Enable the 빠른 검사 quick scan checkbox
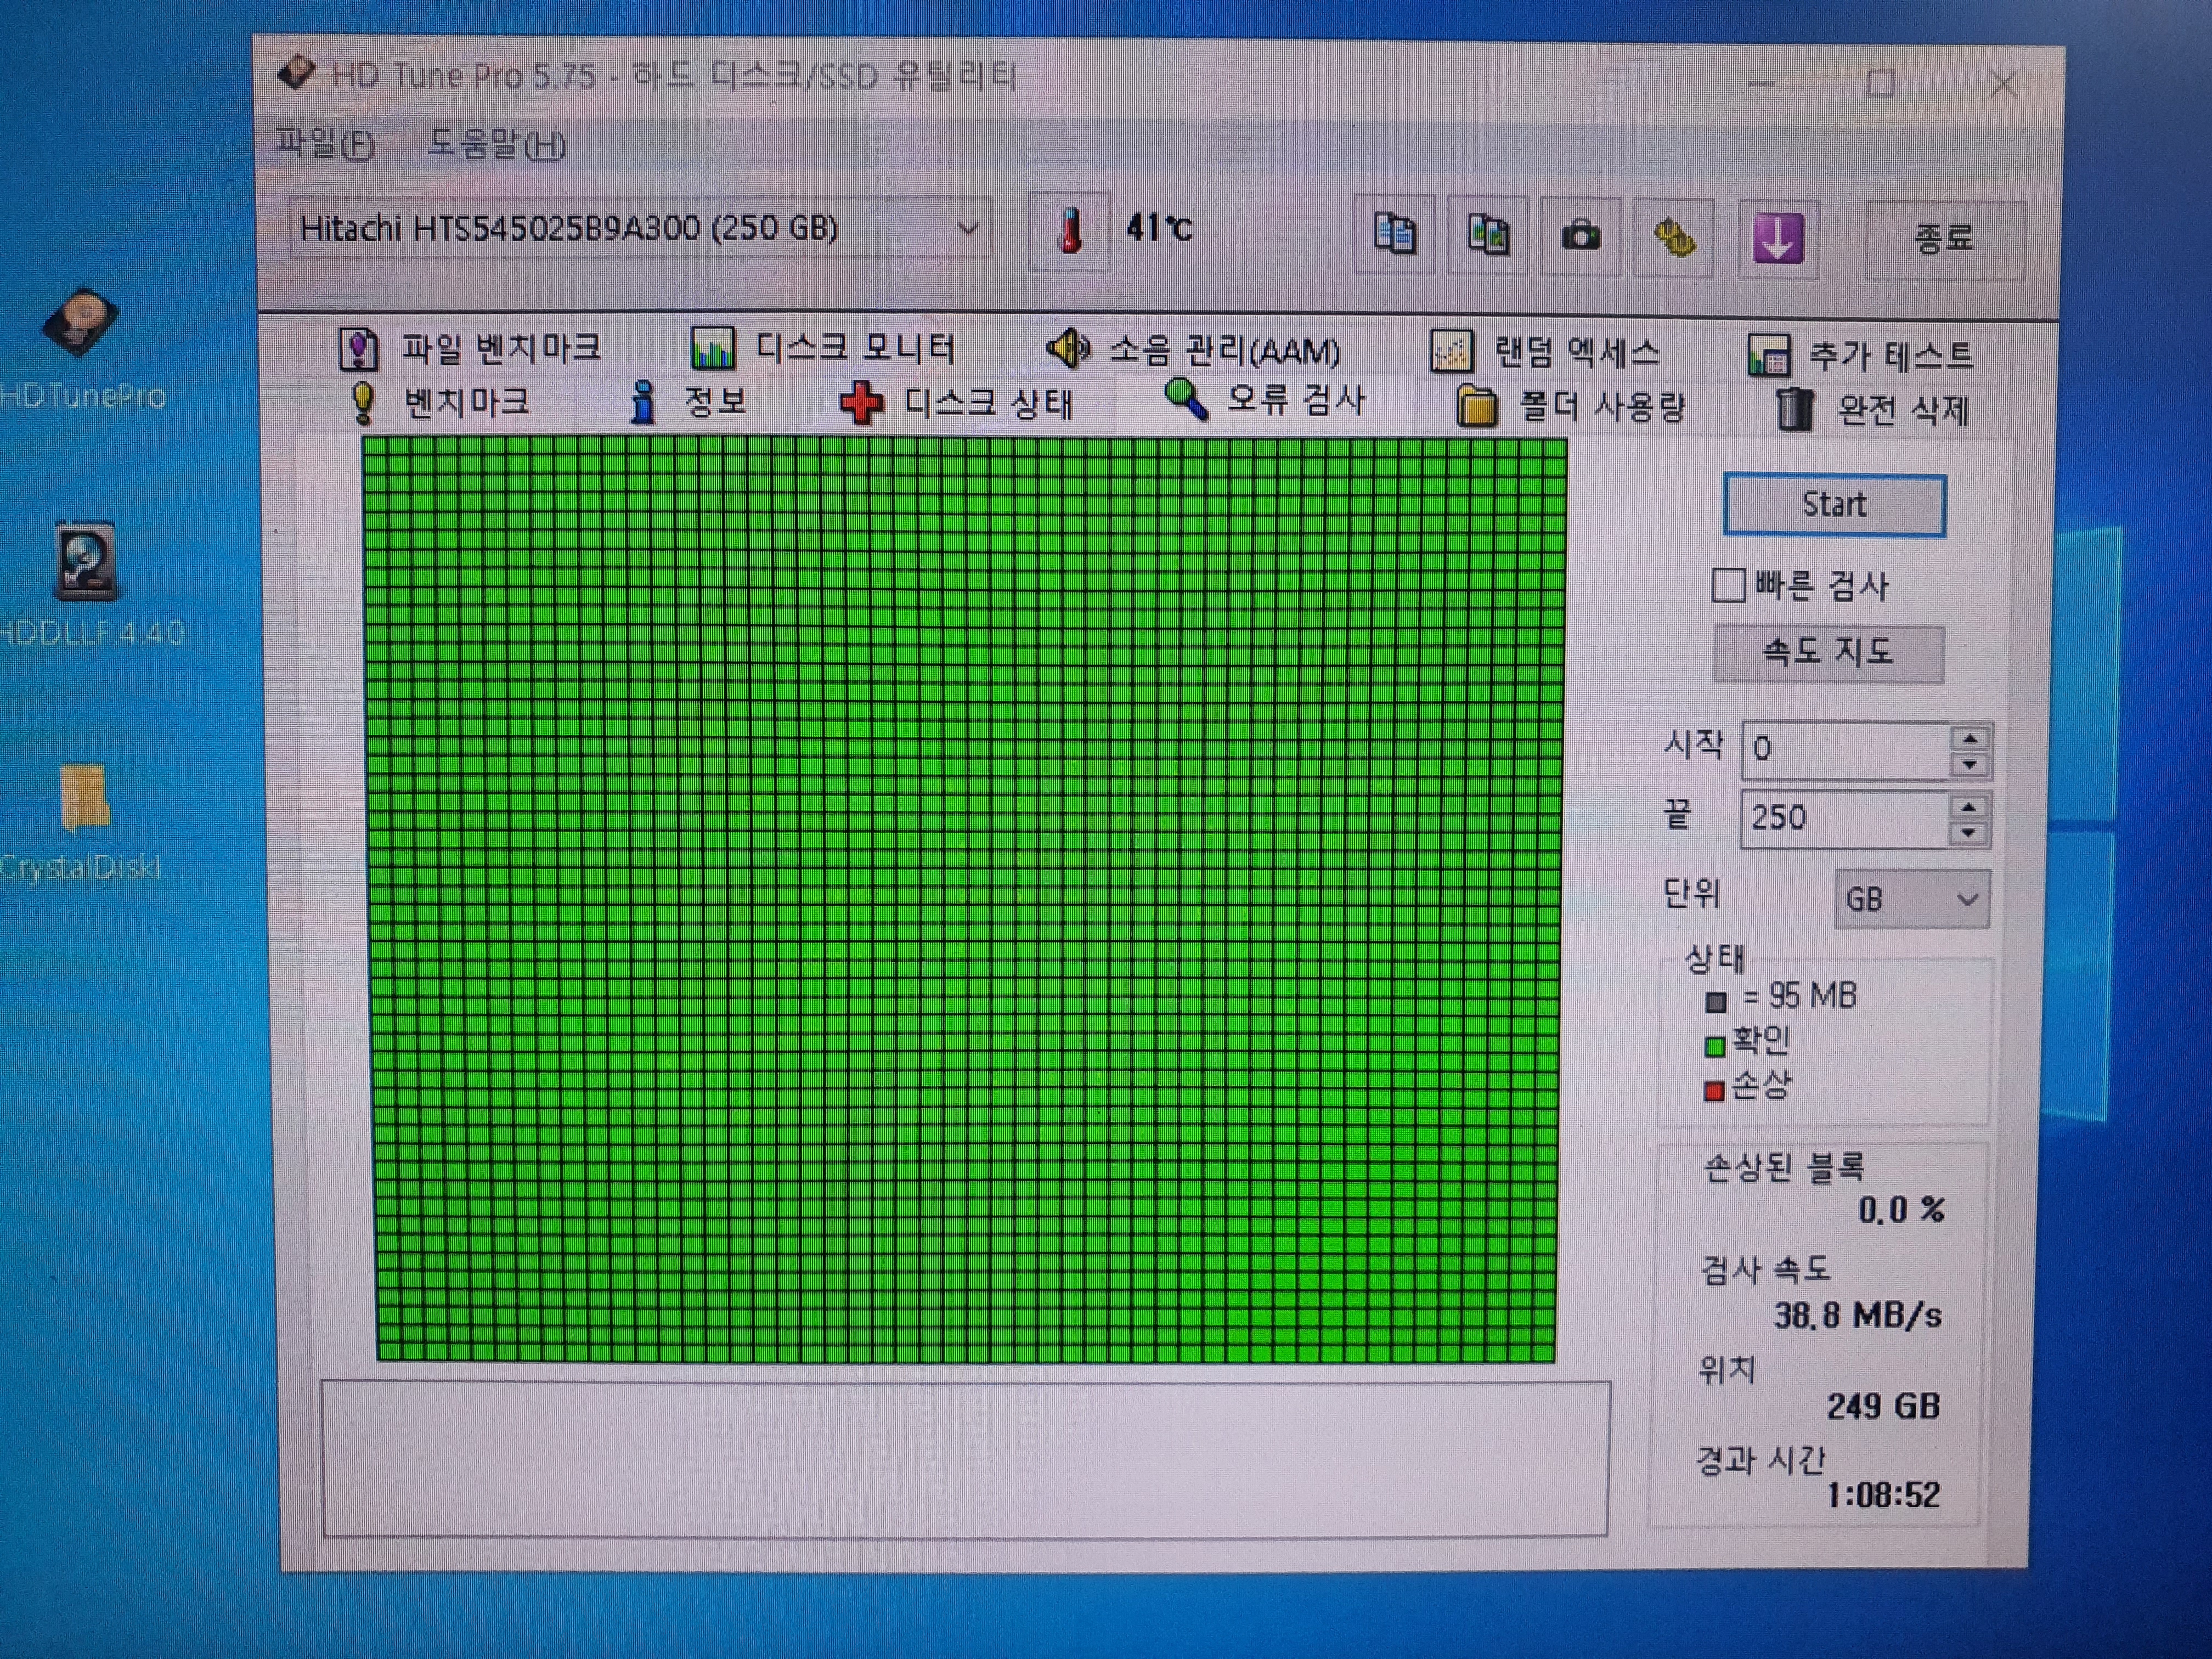 click(1728, 585)
